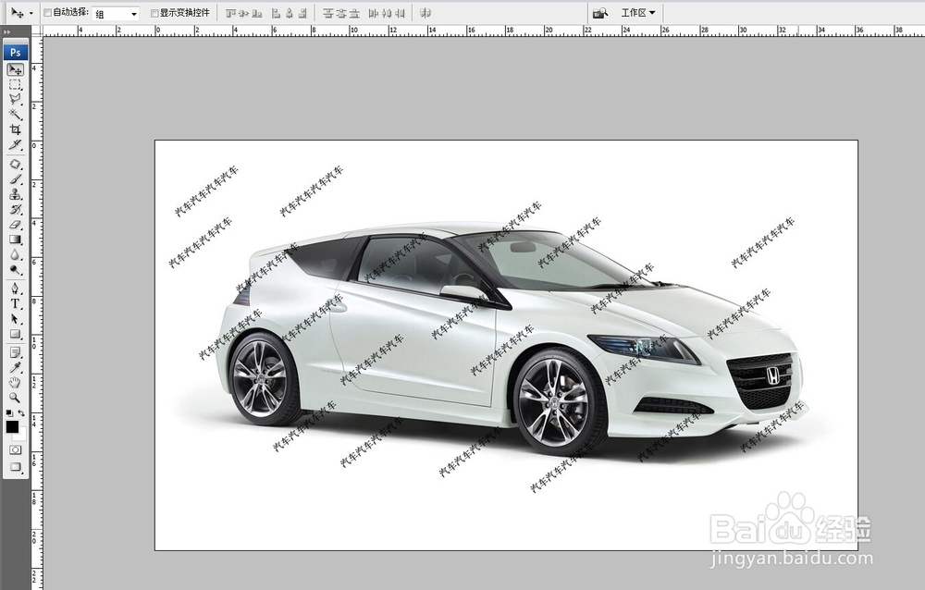Click the distribute bottom edges button

pyautogui.click(x=354, y=14)
